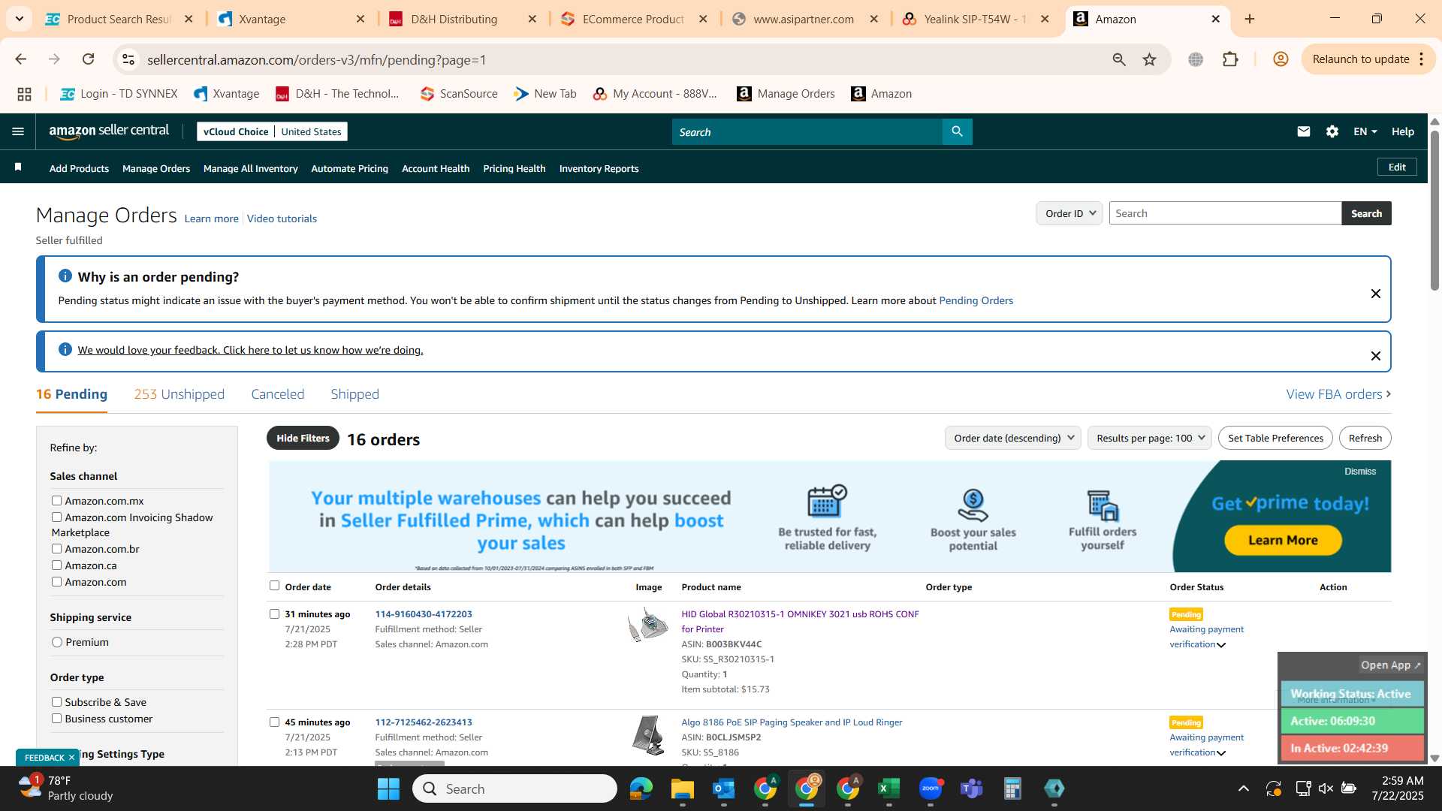
Task: Open File Explorer from the taskbar
Action: pyautogui.click(x=682, y=788)
